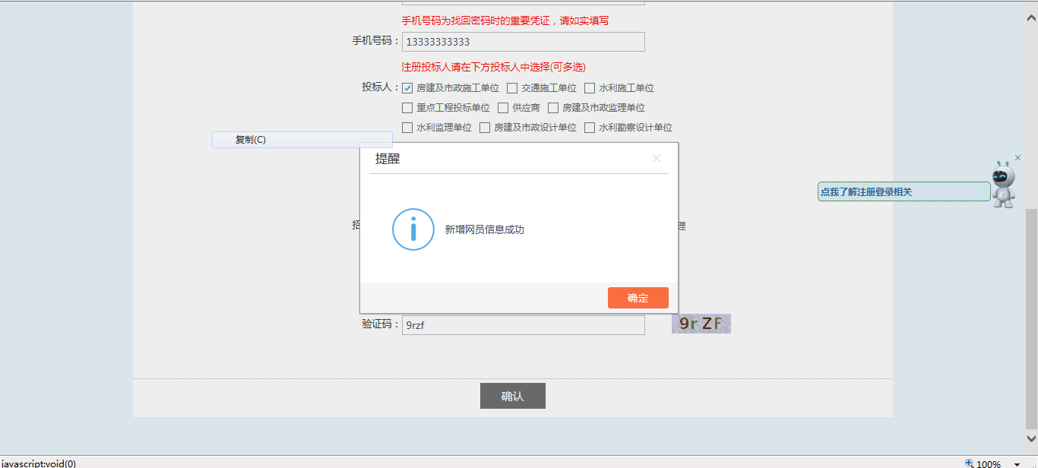Open the 点我了解注册登录相关 help link

(903, 192)
